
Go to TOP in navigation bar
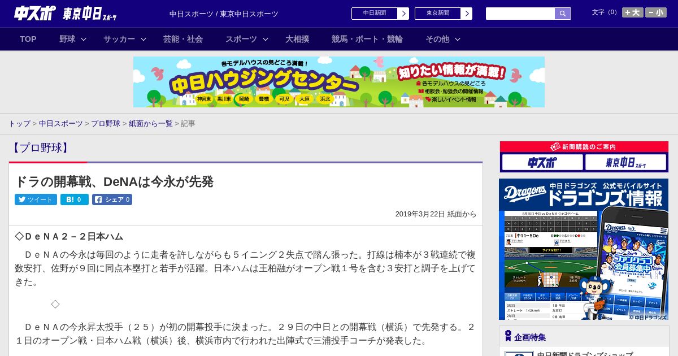click(x=28, y=39)
